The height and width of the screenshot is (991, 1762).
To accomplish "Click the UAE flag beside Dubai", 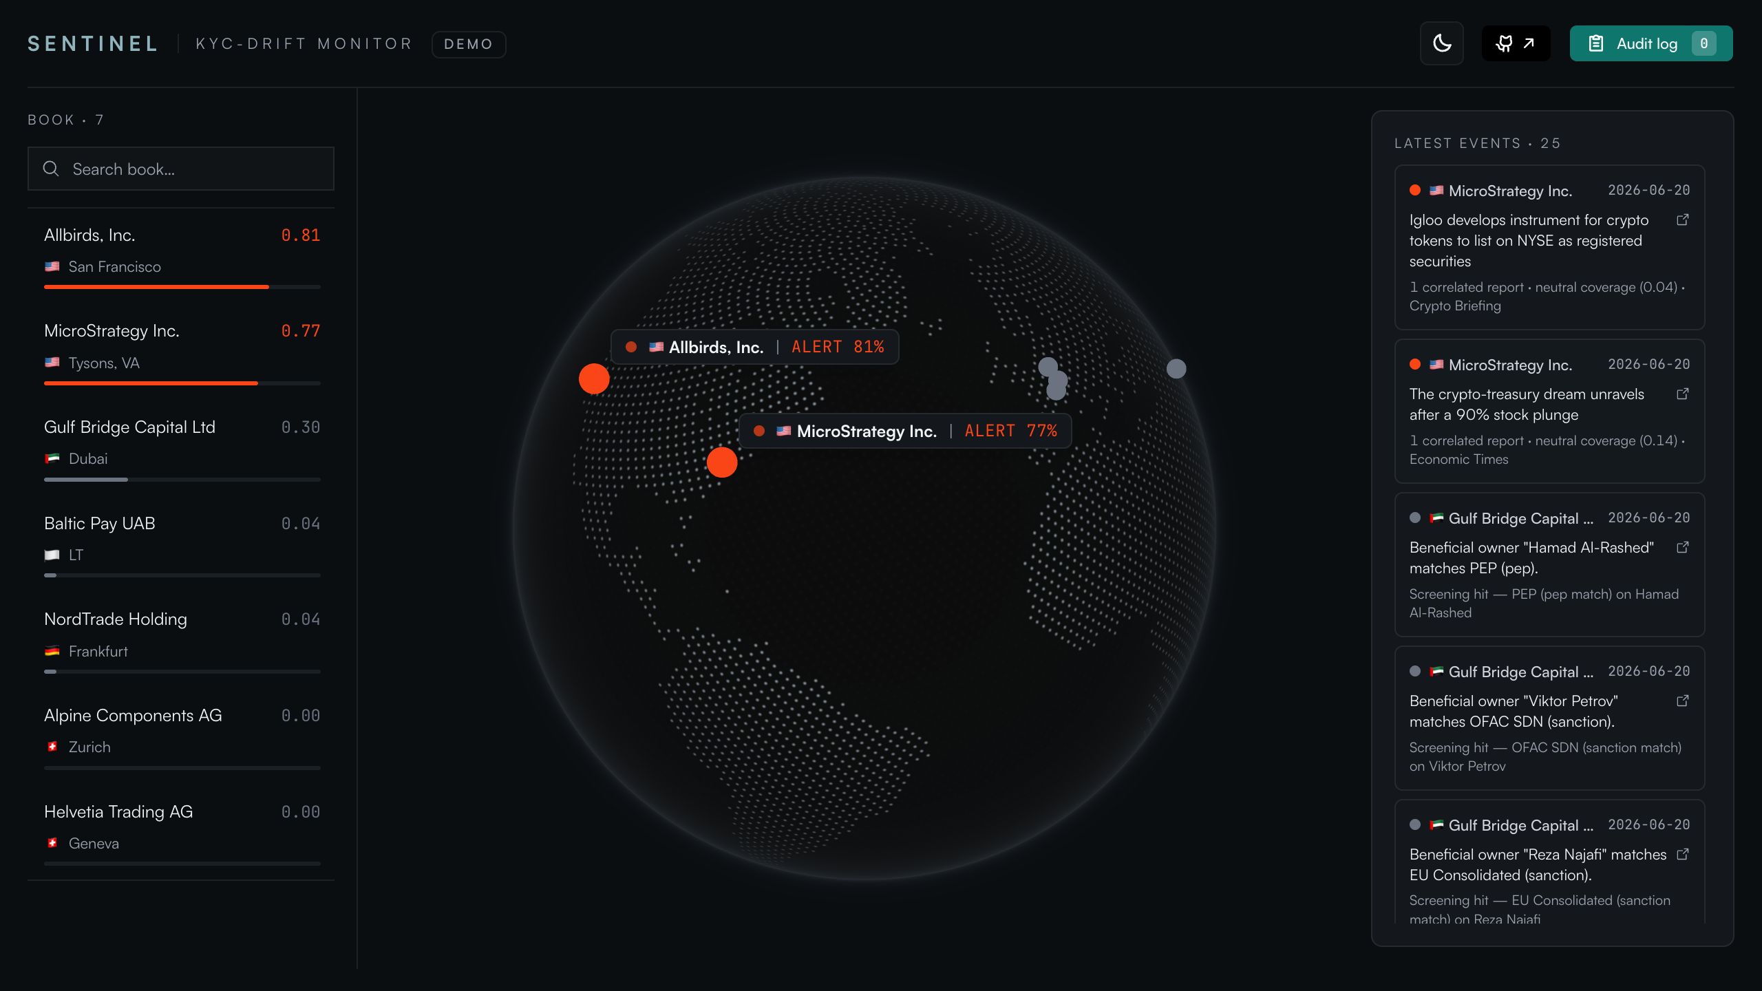I will pos(52,458).
